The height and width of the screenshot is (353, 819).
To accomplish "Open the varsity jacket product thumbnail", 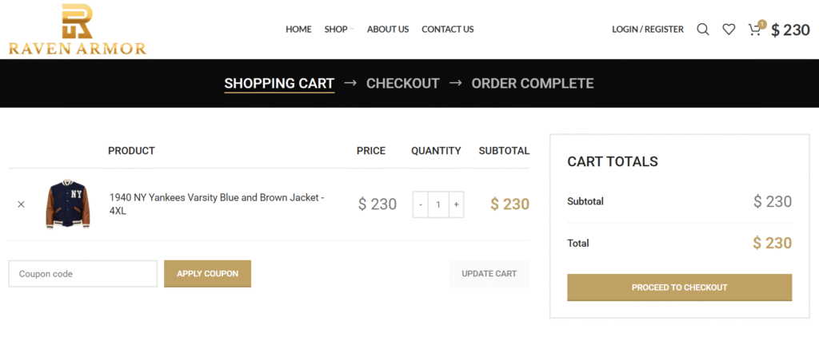I will coord(68,204).
